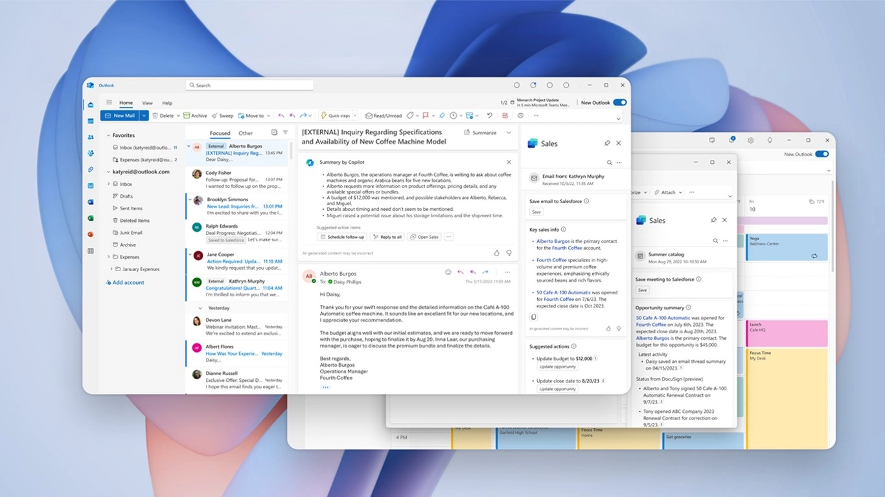Collapse the Favorites folder group
The height and width of the screenshot is (497, 885).
(x=108, y=136)
